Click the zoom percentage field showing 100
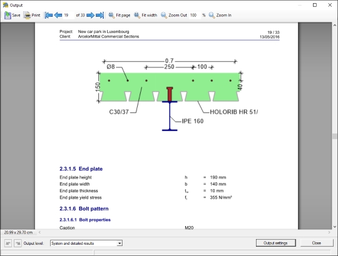Viewport: 338px width, 256px height. pyautogui.click(x=195, y=15)
